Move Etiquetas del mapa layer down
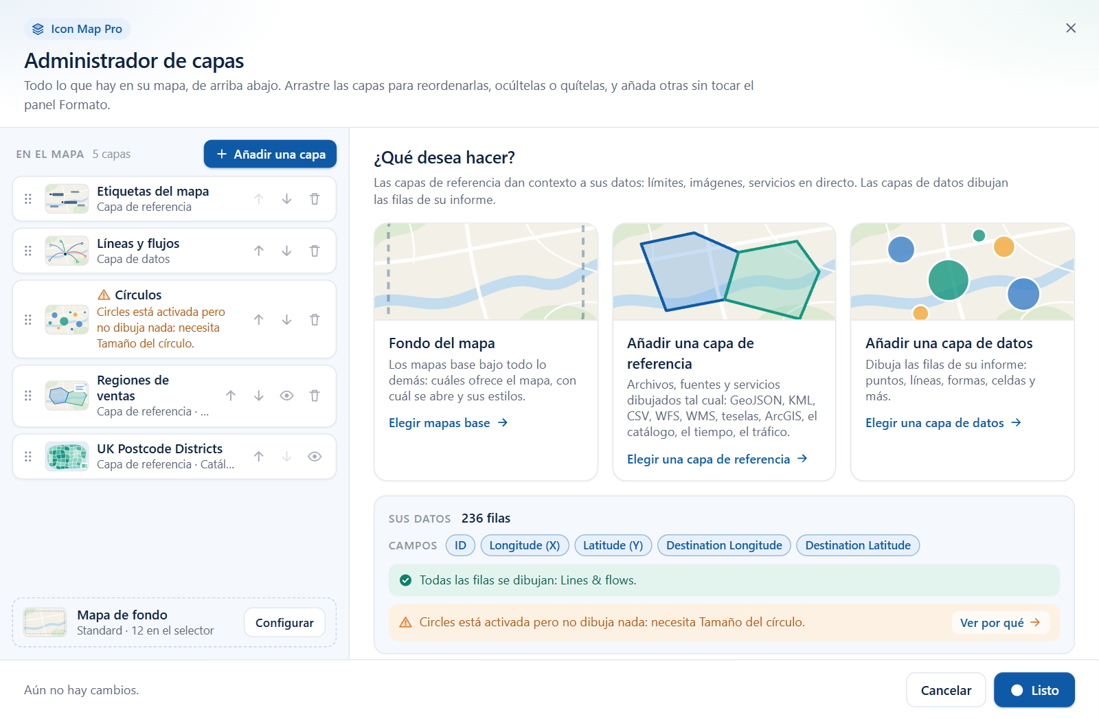 tap(287, 198)
